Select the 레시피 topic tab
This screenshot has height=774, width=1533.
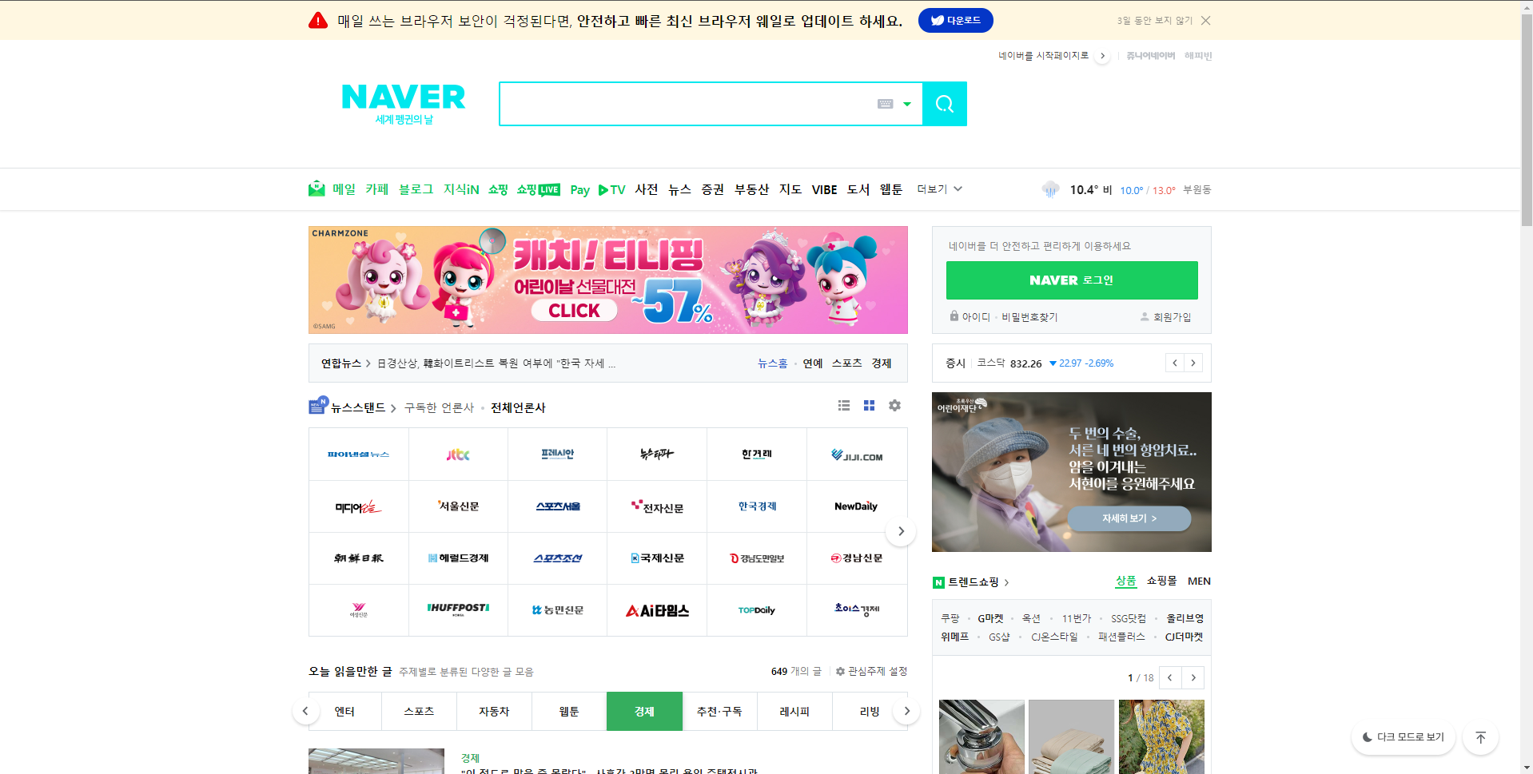(x=794, y=712)
